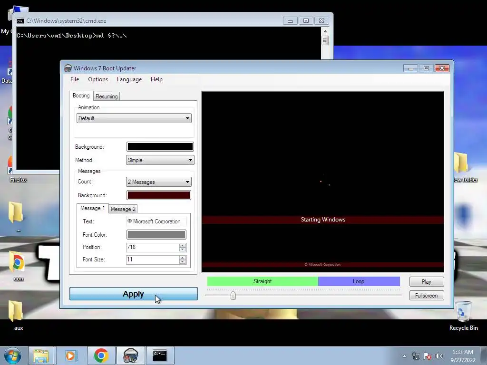Select the Message 1 tab
Screen dimensions: 487x365
tap(93, 208)
